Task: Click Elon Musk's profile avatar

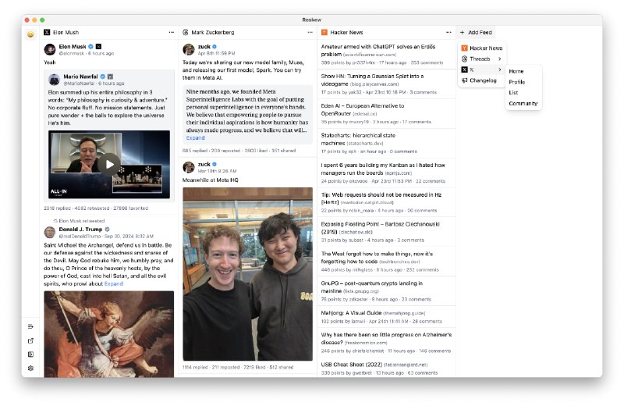Action: click(x=50, y=49)
